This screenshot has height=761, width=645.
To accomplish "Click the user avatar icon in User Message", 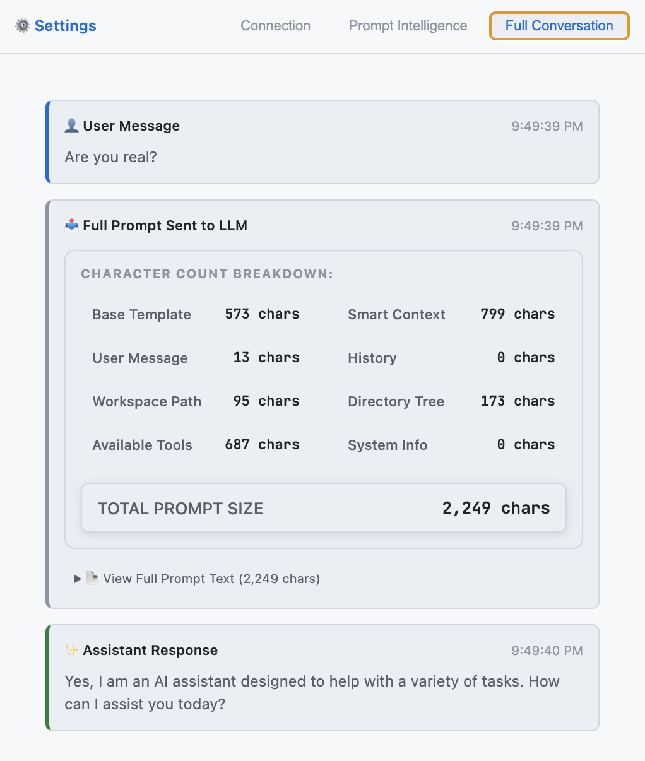I will (71, 126).
